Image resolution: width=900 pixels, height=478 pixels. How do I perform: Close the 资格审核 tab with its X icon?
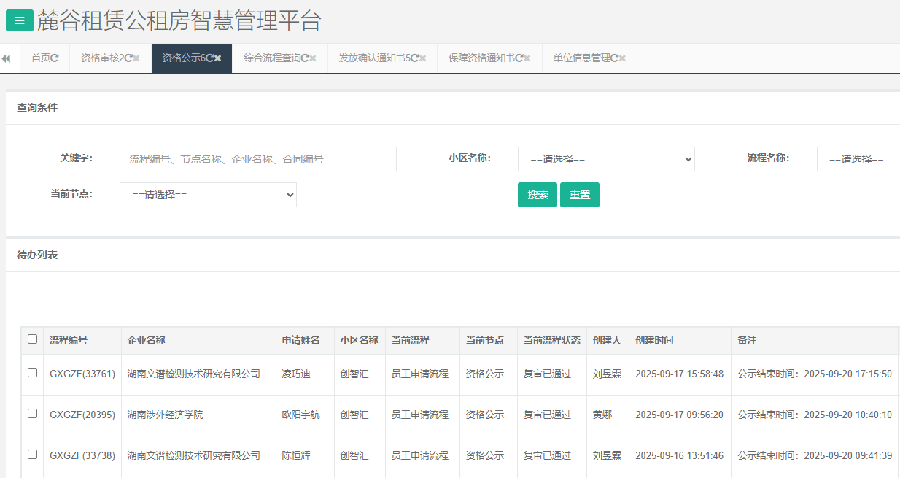coord(136,58)
